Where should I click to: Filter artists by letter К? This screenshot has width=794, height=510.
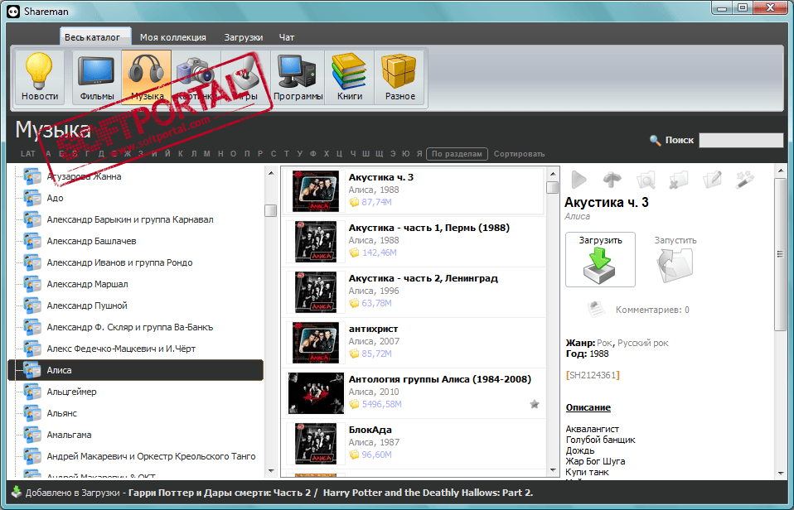181,154
